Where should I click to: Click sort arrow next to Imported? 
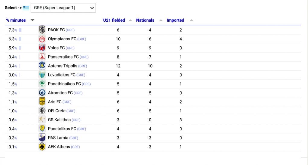pyautogui.click(x=191, y=20)
